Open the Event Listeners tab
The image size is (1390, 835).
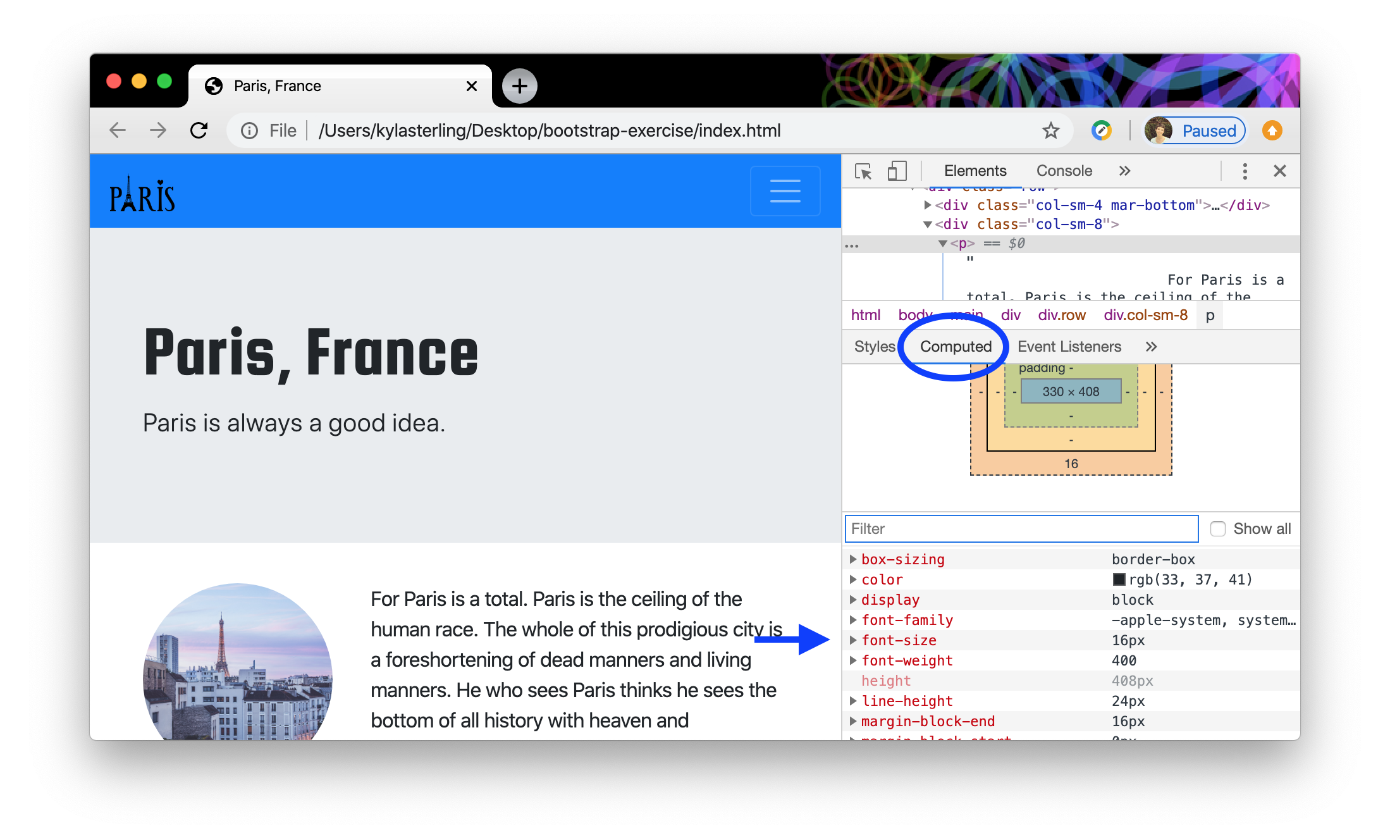click(1069, 347)
